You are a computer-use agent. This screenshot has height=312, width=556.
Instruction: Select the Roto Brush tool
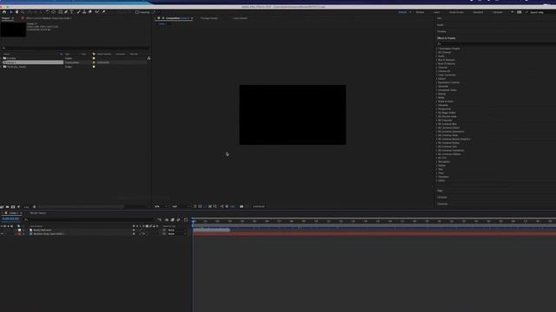pyautogui.click(x=96, y=12)
